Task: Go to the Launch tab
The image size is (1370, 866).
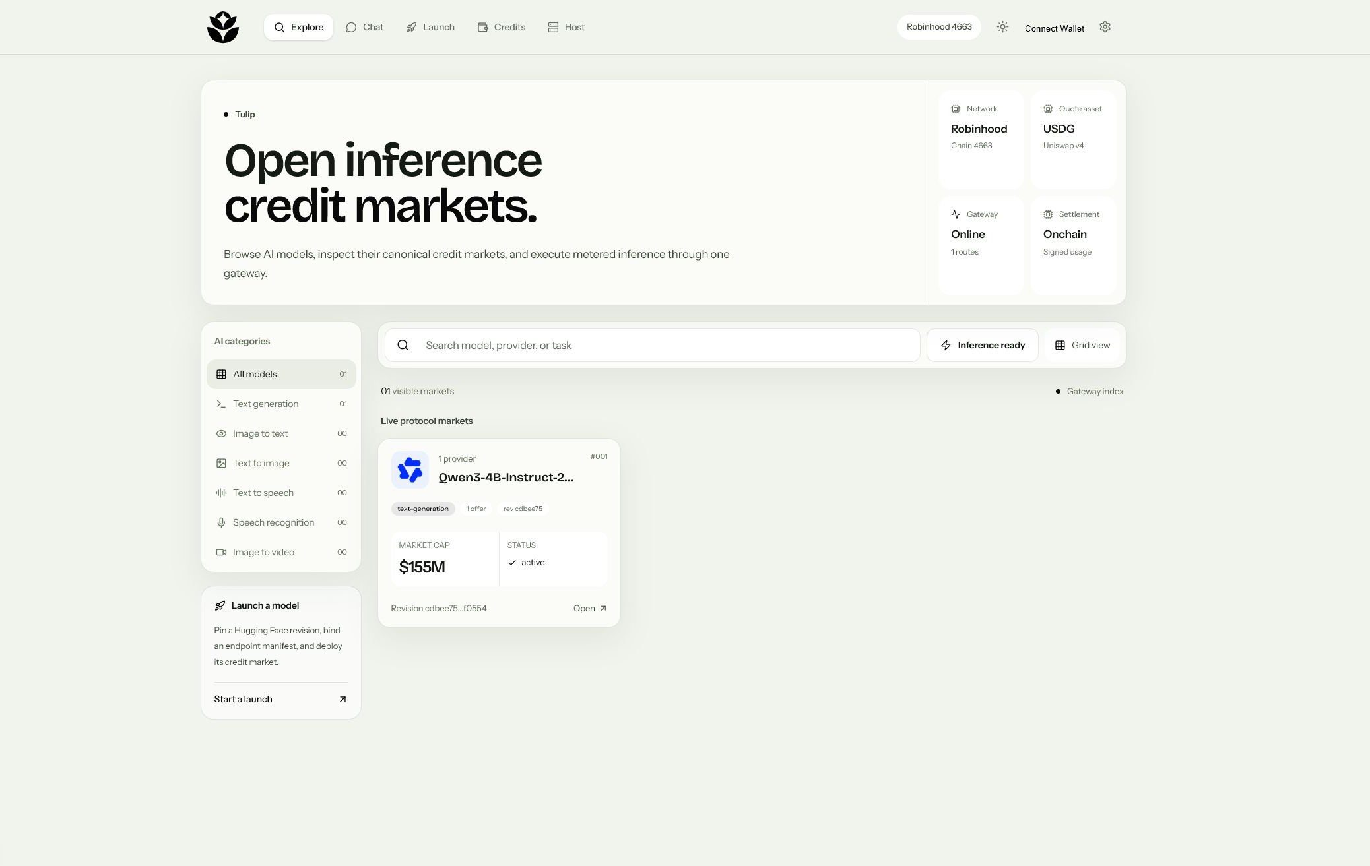Action: click(430, 27)
